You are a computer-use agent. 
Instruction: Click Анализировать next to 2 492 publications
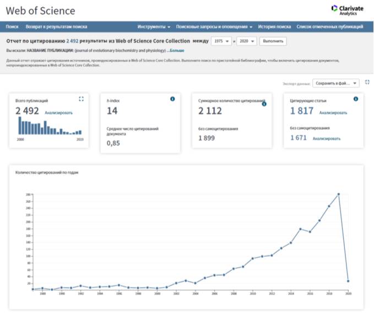coord(59,113)
